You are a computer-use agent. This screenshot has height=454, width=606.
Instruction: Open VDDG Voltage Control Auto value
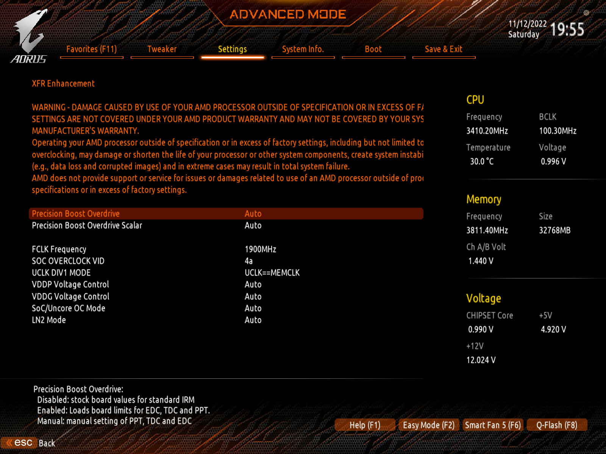(253, 297)
